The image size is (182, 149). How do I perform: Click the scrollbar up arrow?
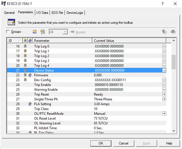click(174, 41)
